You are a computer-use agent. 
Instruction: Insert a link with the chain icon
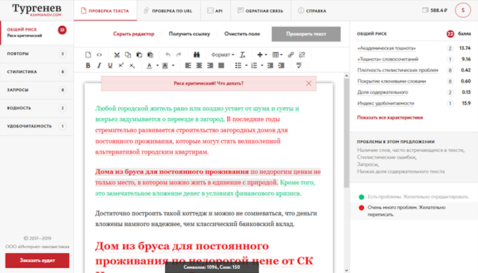point(291,55)
